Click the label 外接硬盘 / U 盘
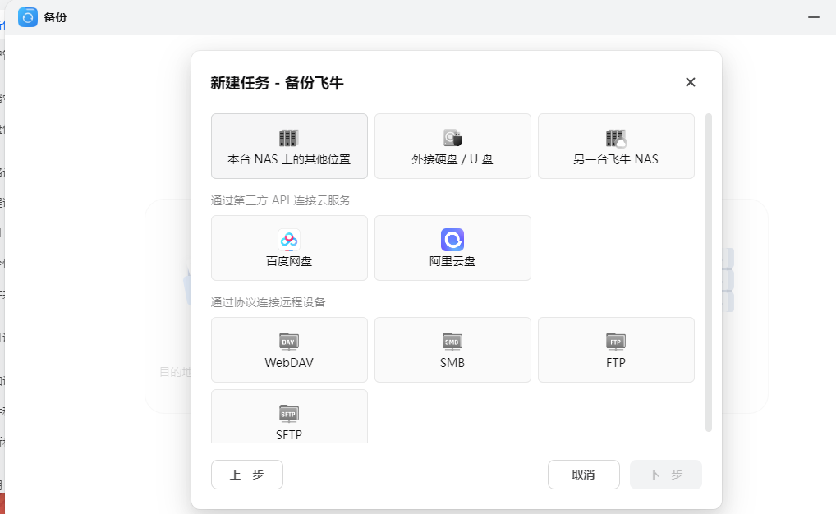The height and width of the screenshot is (514, 836). (452, 159)
